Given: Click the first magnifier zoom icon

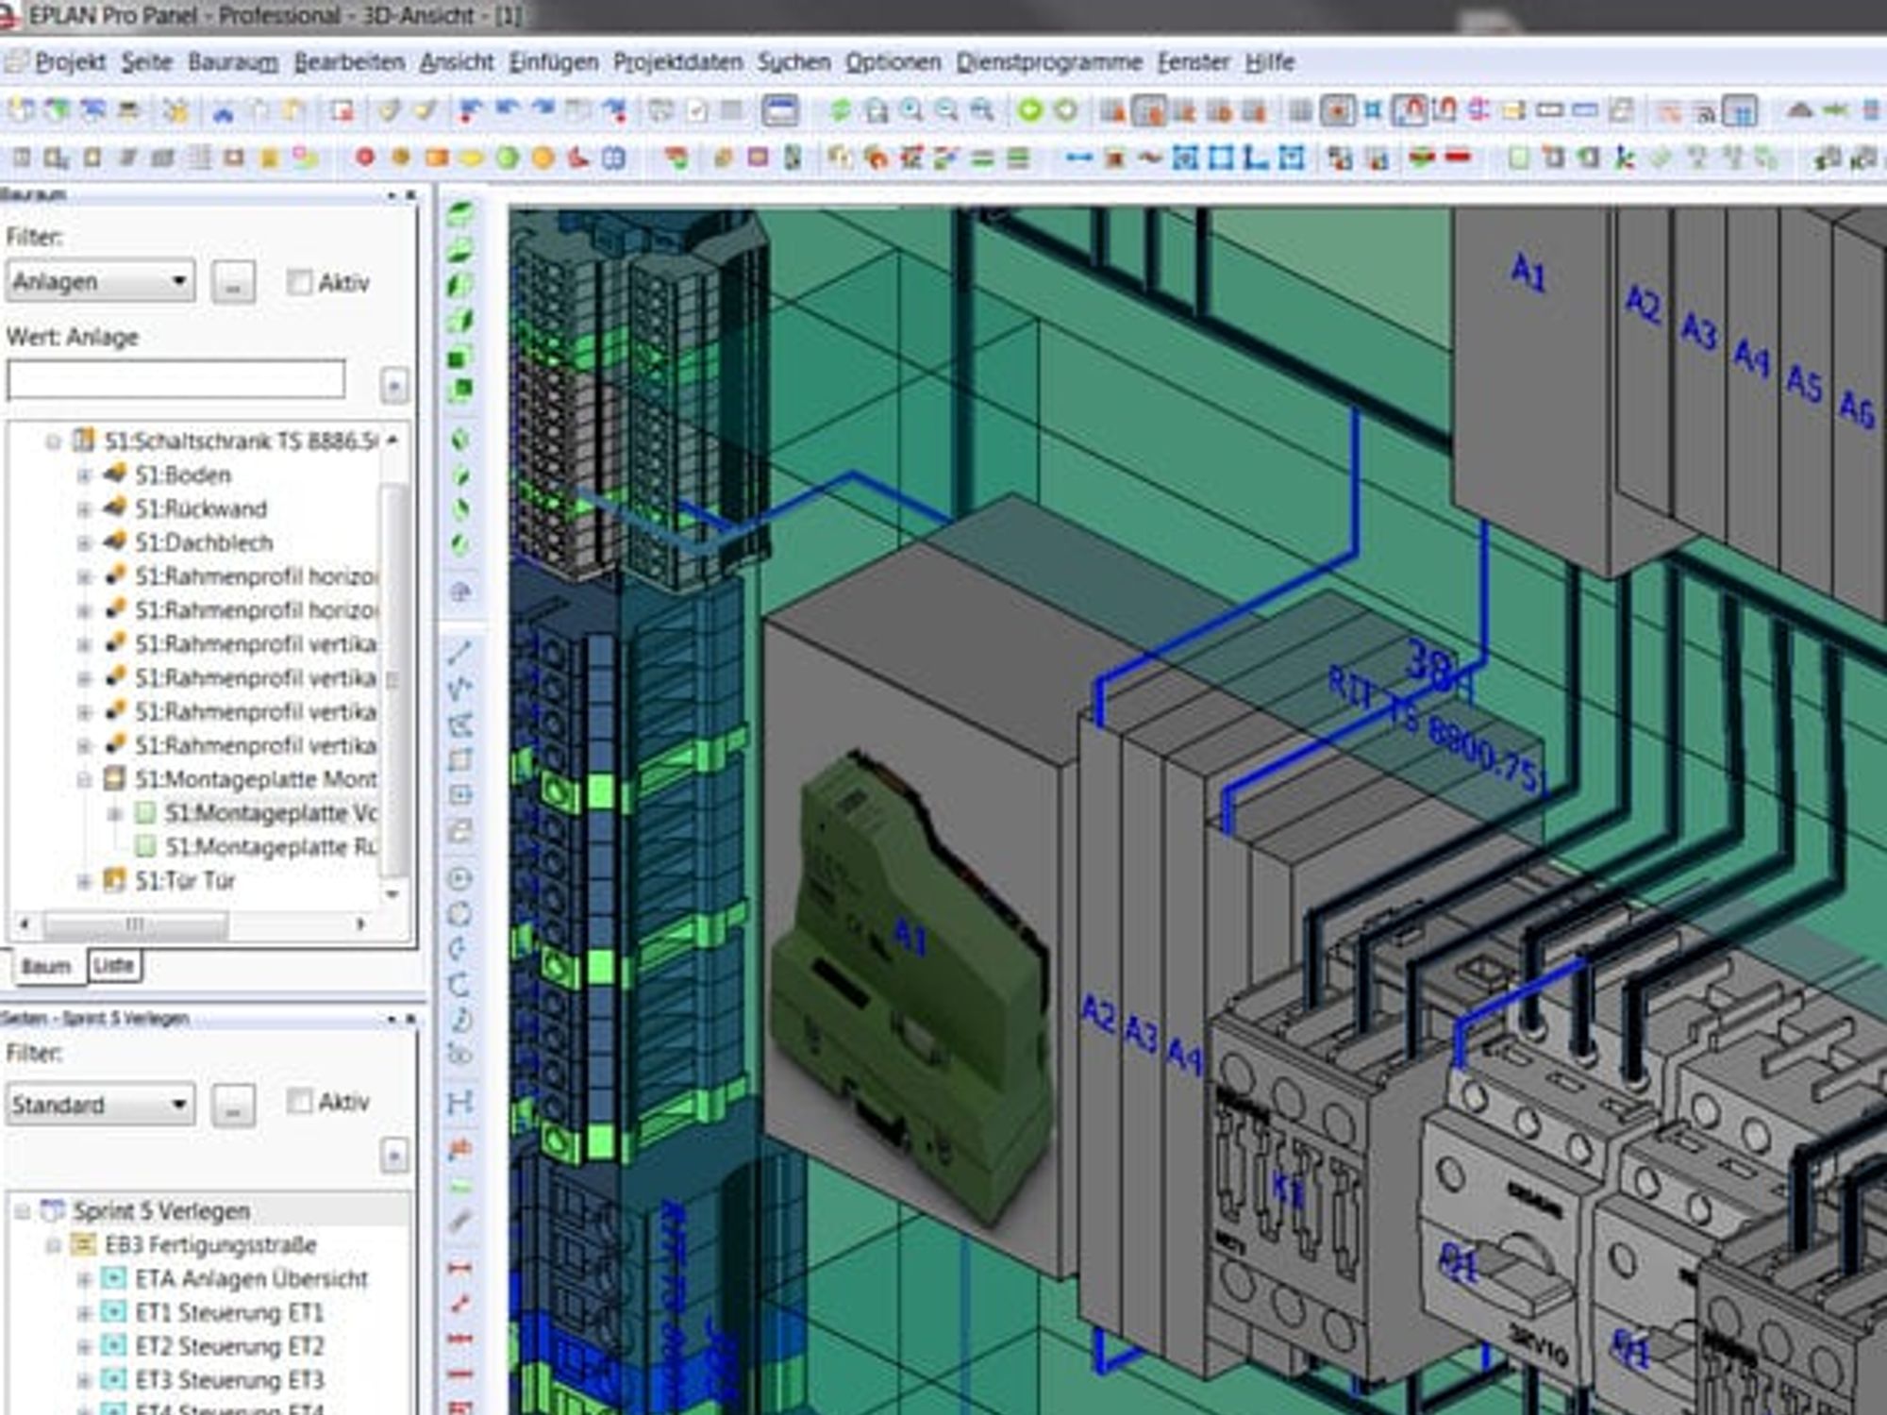Looking at the screenshot, I should 911,111.
